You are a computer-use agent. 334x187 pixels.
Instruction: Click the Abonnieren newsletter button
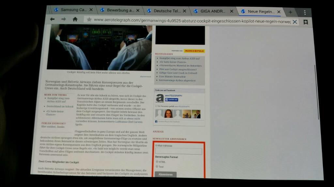point(165,174)
